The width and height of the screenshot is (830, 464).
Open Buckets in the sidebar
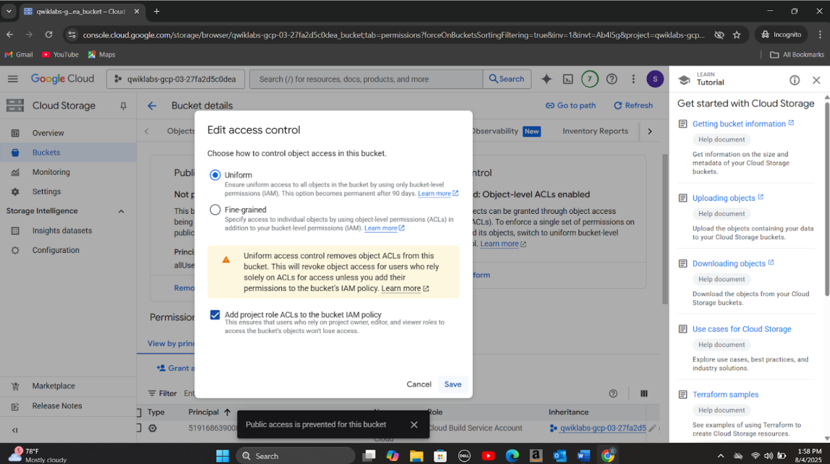point(46,152)
